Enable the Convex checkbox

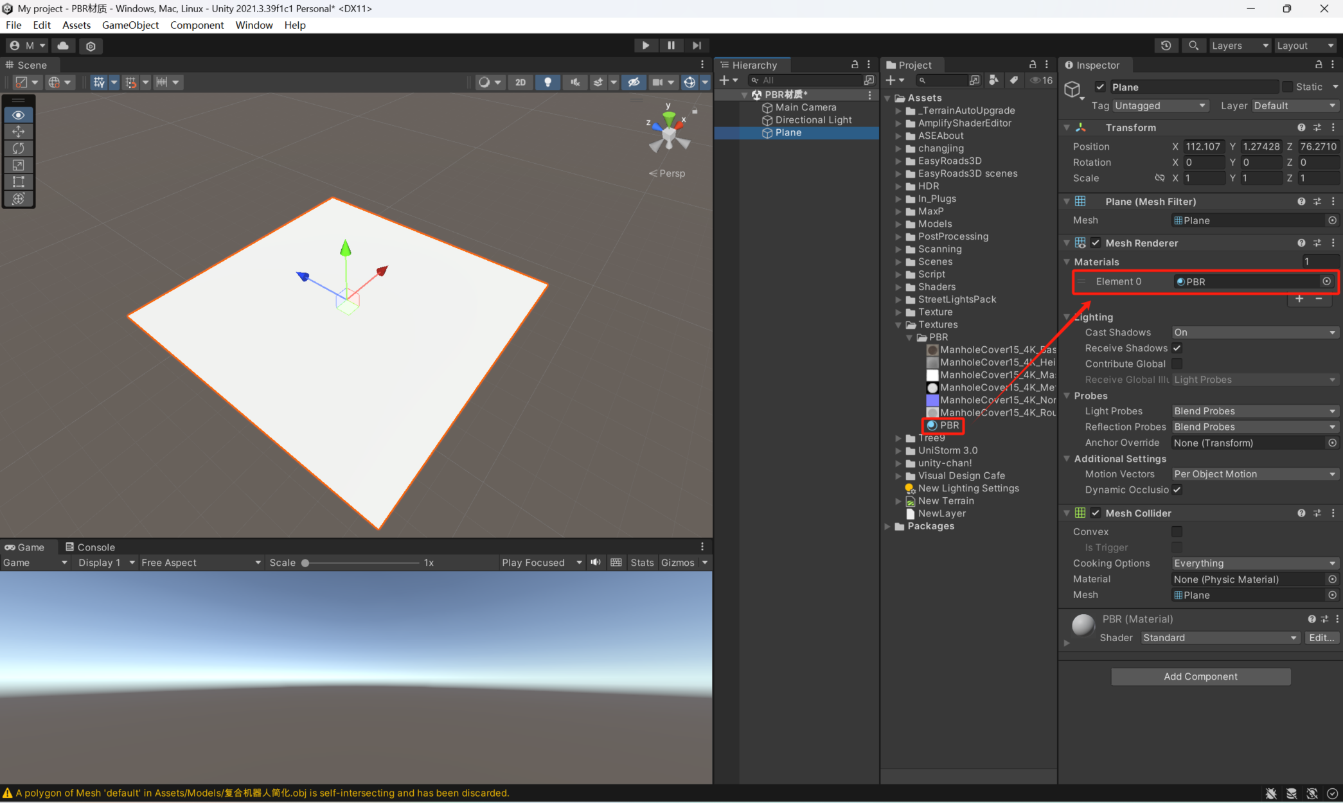coord(1177,532)
